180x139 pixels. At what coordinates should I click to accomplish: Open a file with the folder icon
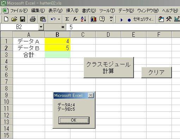click(x=14, y=19)
